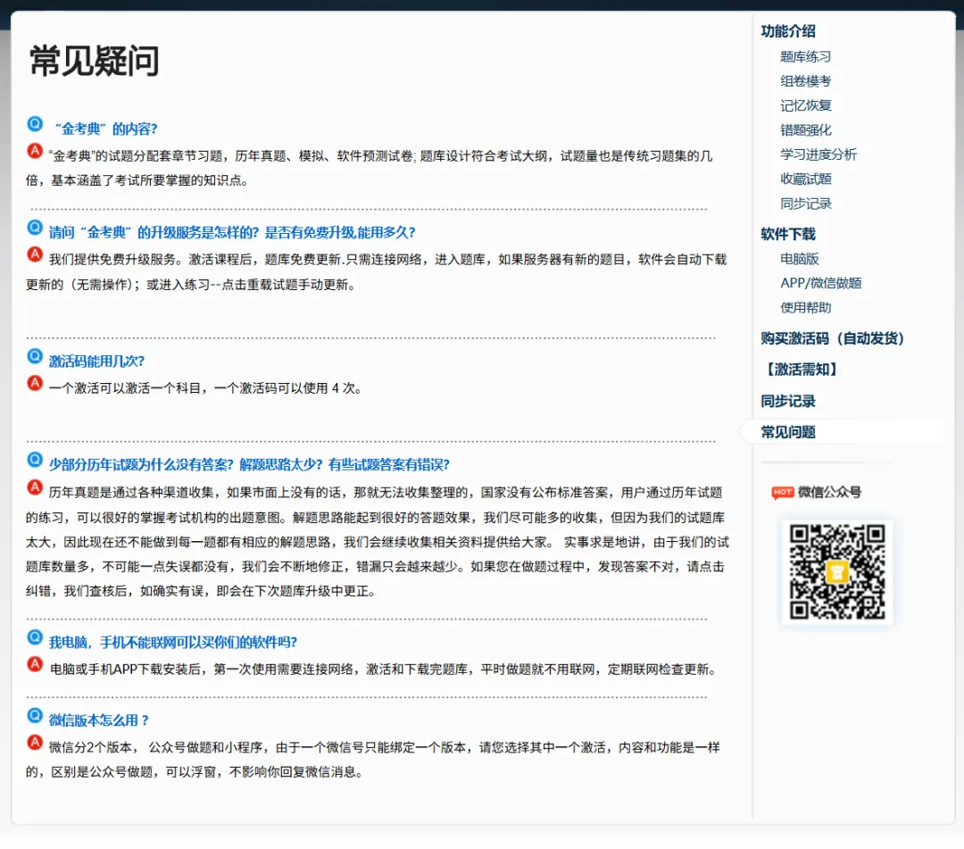Click answer text starting 电脑或手机APP下载安装后
Screen dimensions: 964x849
click(384, 670)
